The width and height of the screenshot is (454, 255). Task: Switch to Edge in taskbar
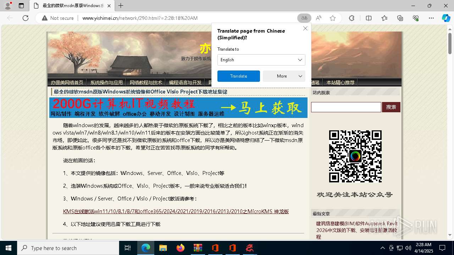(x=145, y=248)
